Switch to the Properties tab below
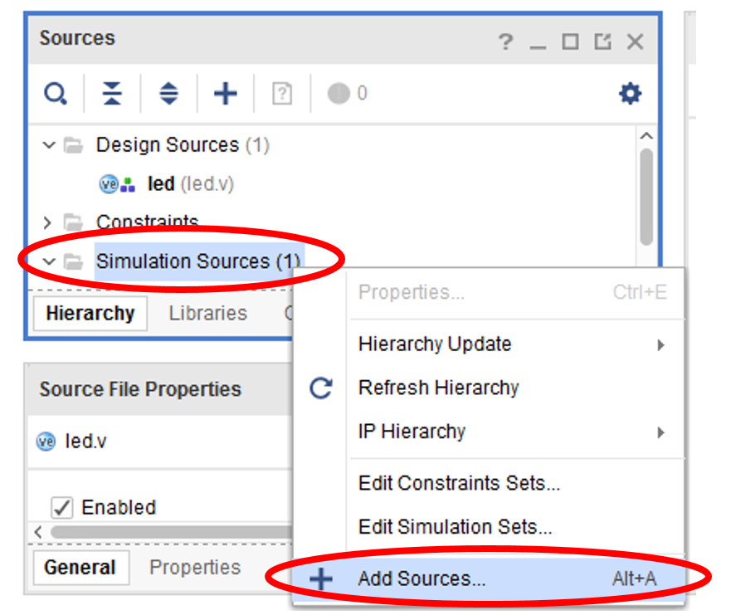This screenshot has width=731, height=615. pos(194,568)
